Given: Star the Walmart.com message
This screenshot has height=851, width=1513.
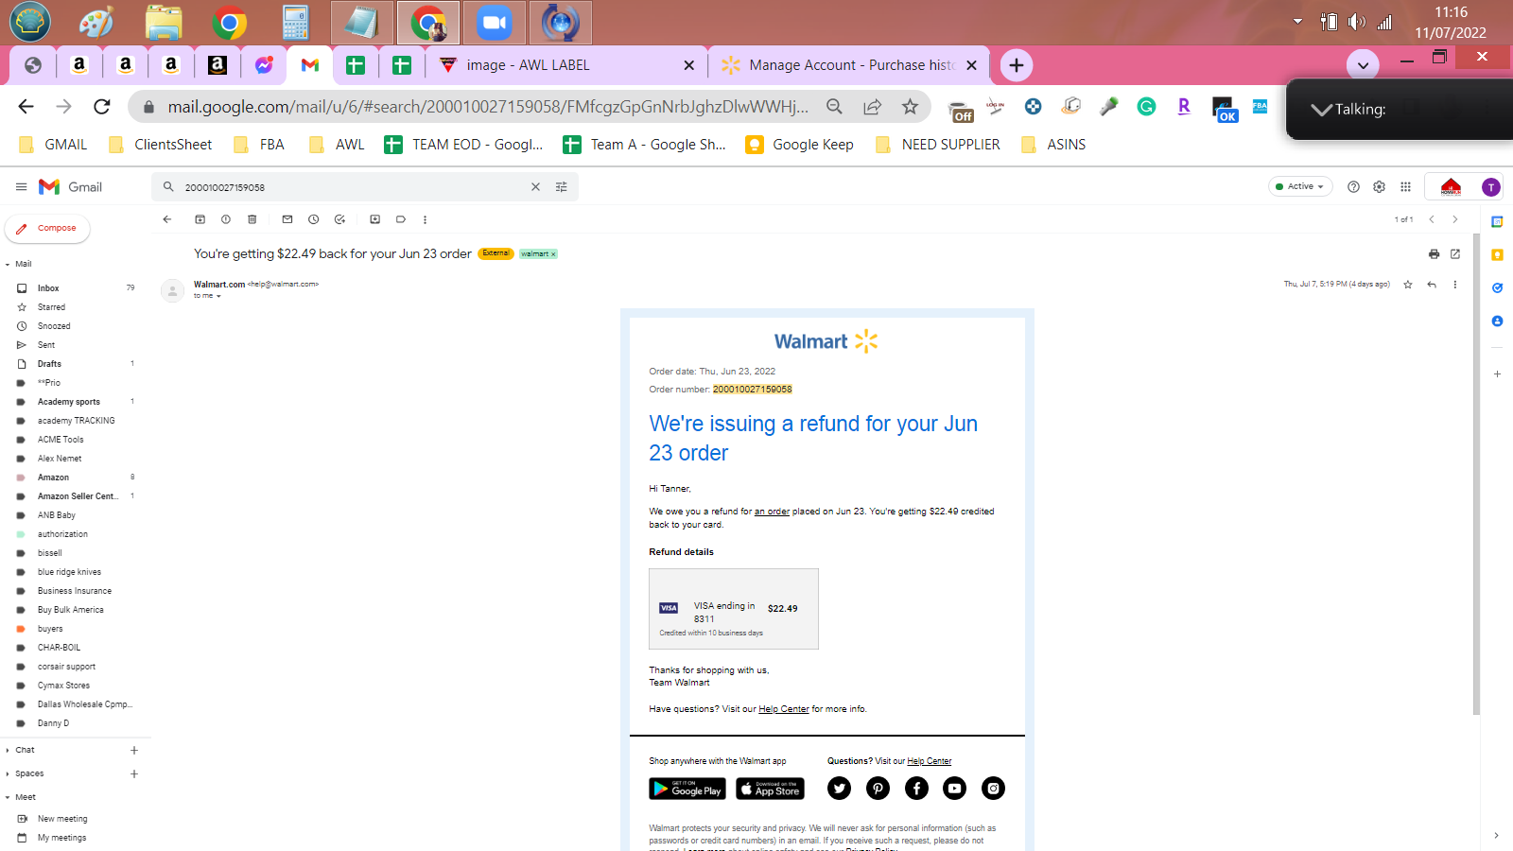Looking at the screenshot, I should pos(1408,285).
